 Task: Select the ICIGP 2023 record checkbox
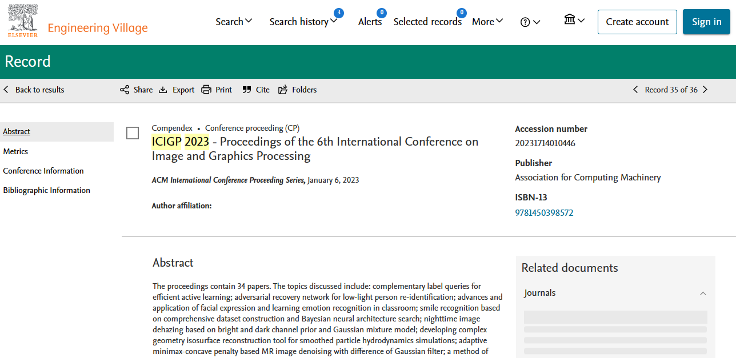(x=133, y=133)
